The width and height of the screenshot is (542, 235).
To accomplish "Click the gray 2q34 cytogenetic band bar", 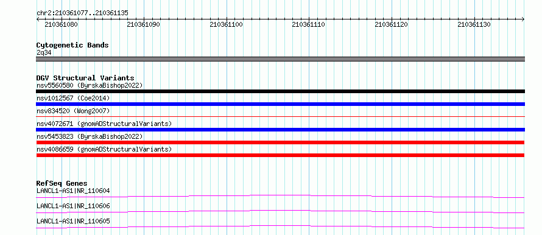I will (280, 59).
